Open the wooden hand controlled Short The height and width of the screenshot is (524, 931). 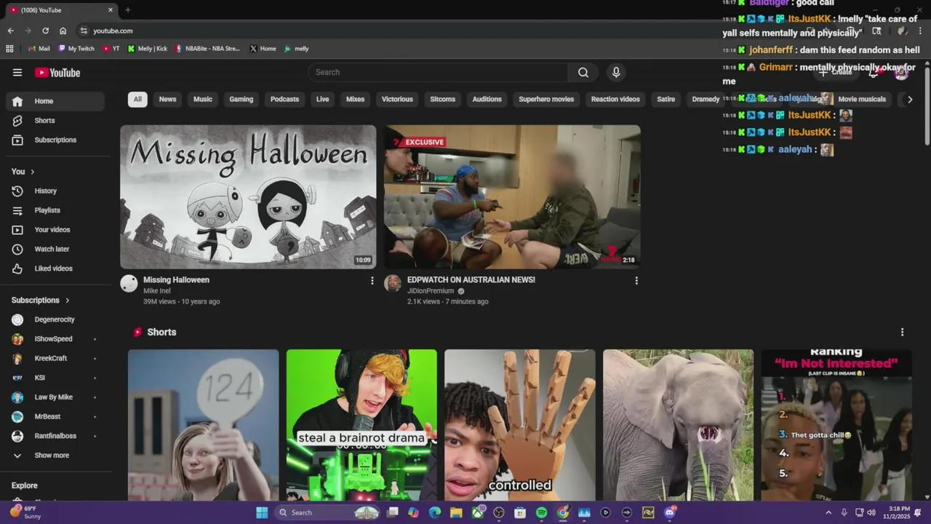click(520, 425)
